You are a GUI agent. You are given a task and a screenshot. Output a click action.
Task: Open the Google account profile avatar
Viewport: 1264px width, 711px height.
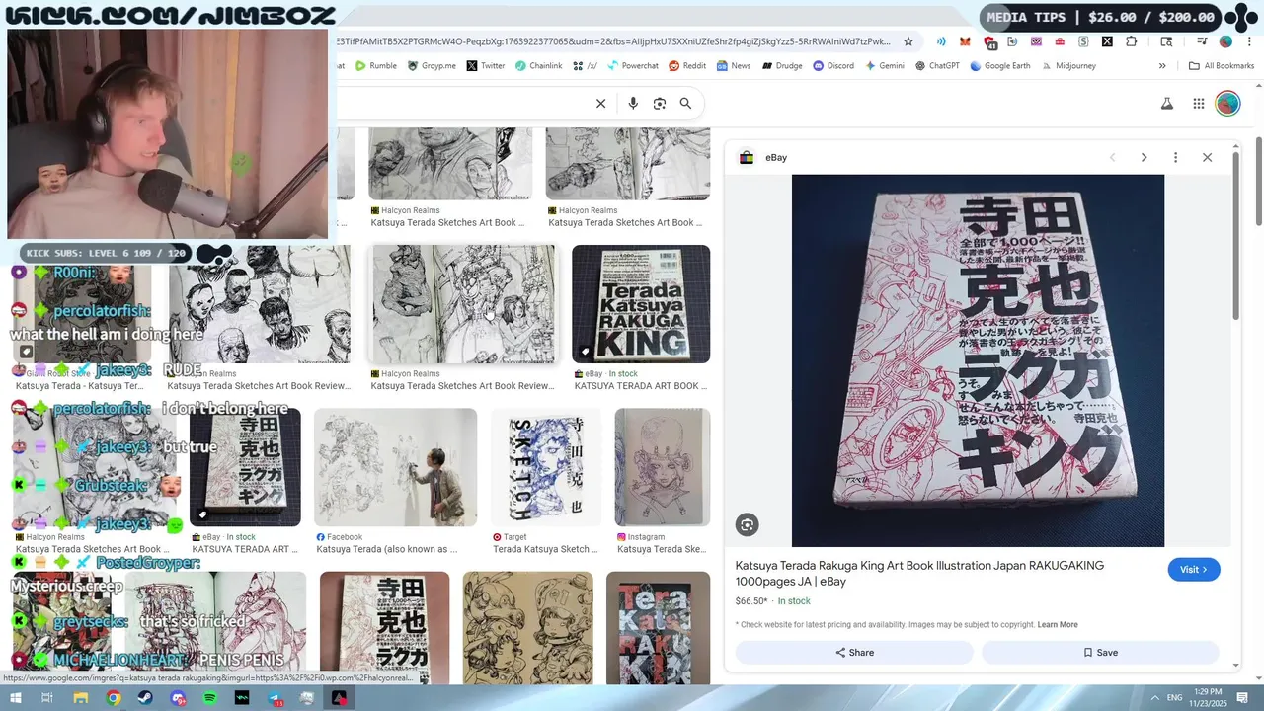point(1227,104)
